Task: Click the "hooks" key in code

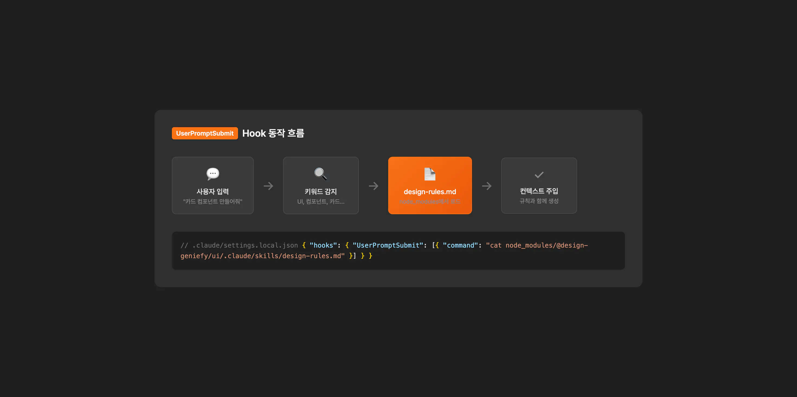Action: pos(323,245)
